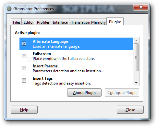157x127 pixels.
Task: Enable the Fullscreen plugin checkbox
Action: (24, 56)
